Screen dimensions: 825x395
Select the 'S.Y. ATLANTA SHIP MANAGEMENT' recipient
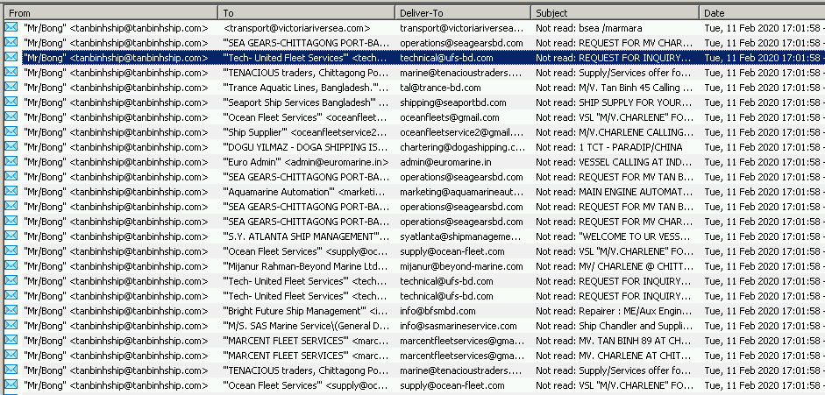(x=306, y=236)
